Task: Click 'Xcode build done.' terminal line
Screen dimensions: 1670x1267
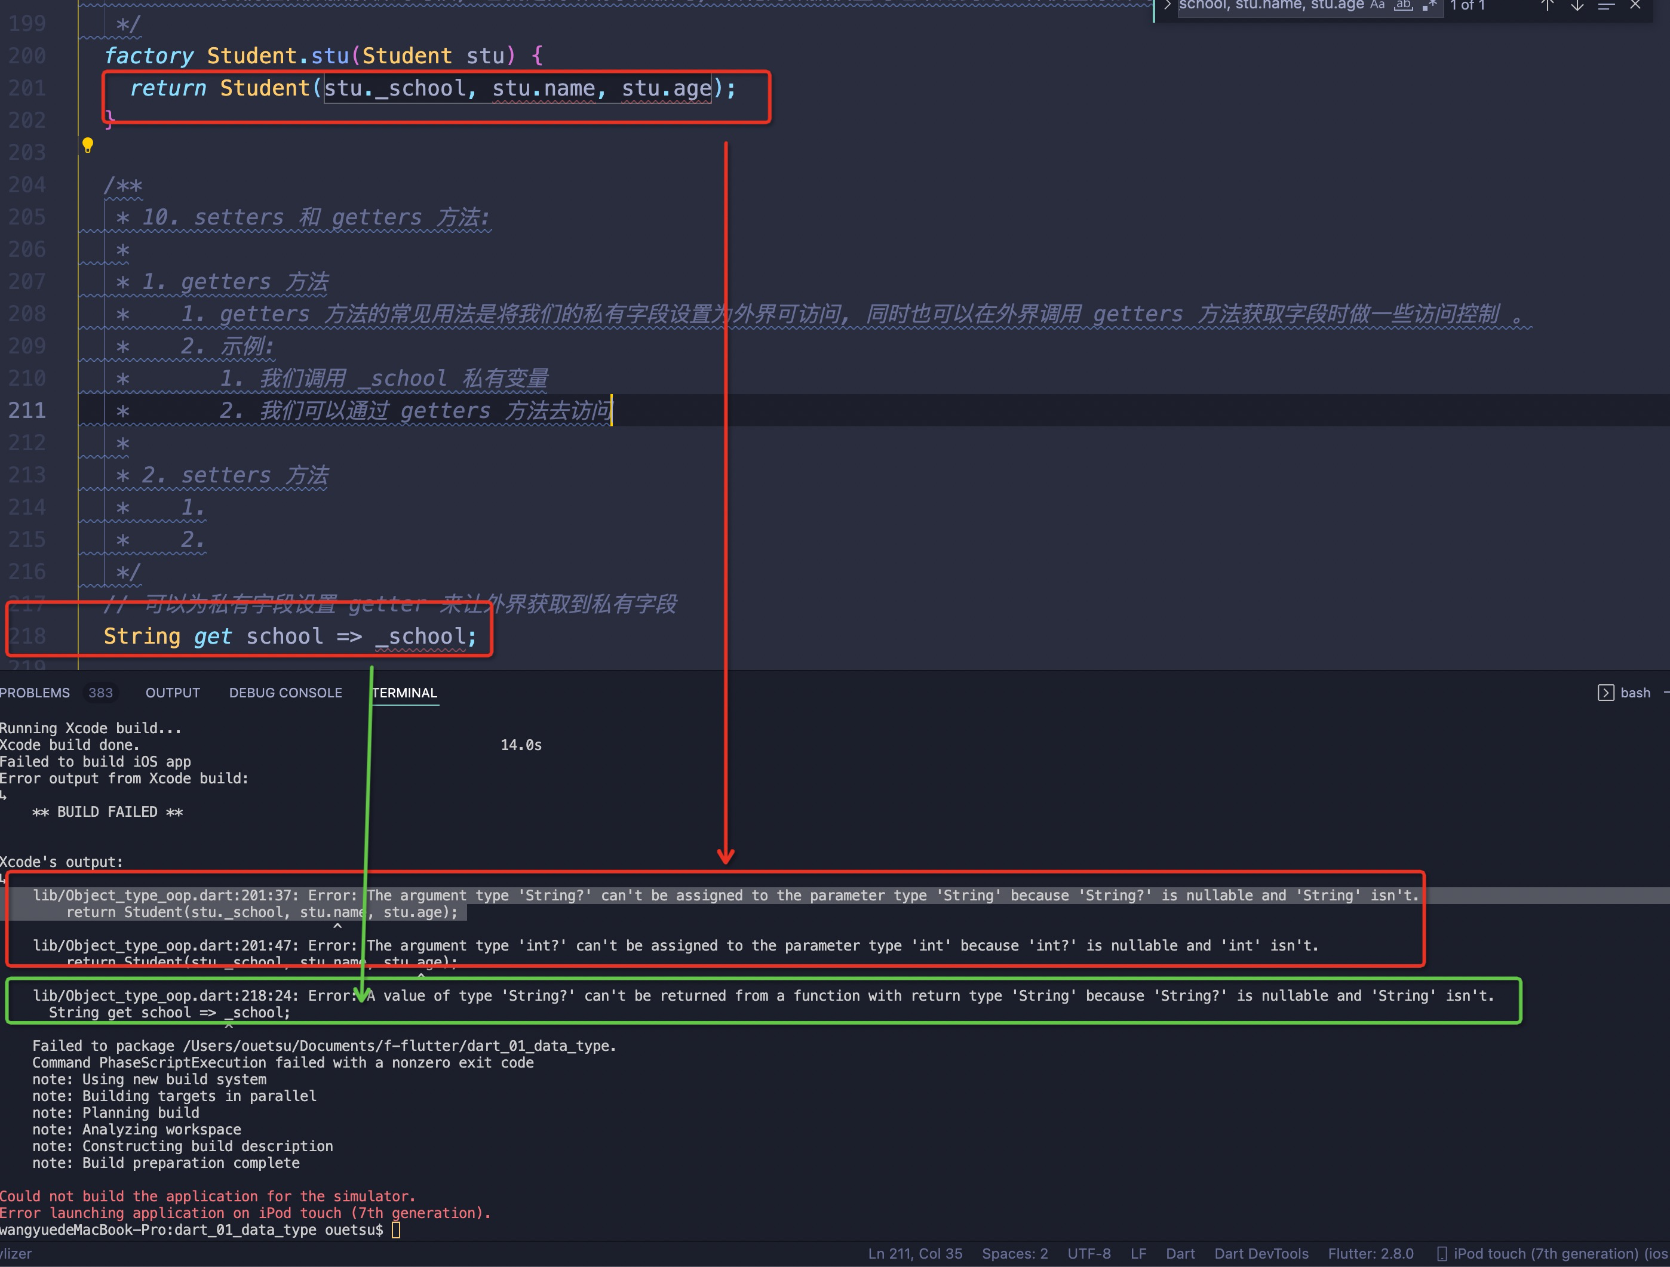Action: coord(69,745)
